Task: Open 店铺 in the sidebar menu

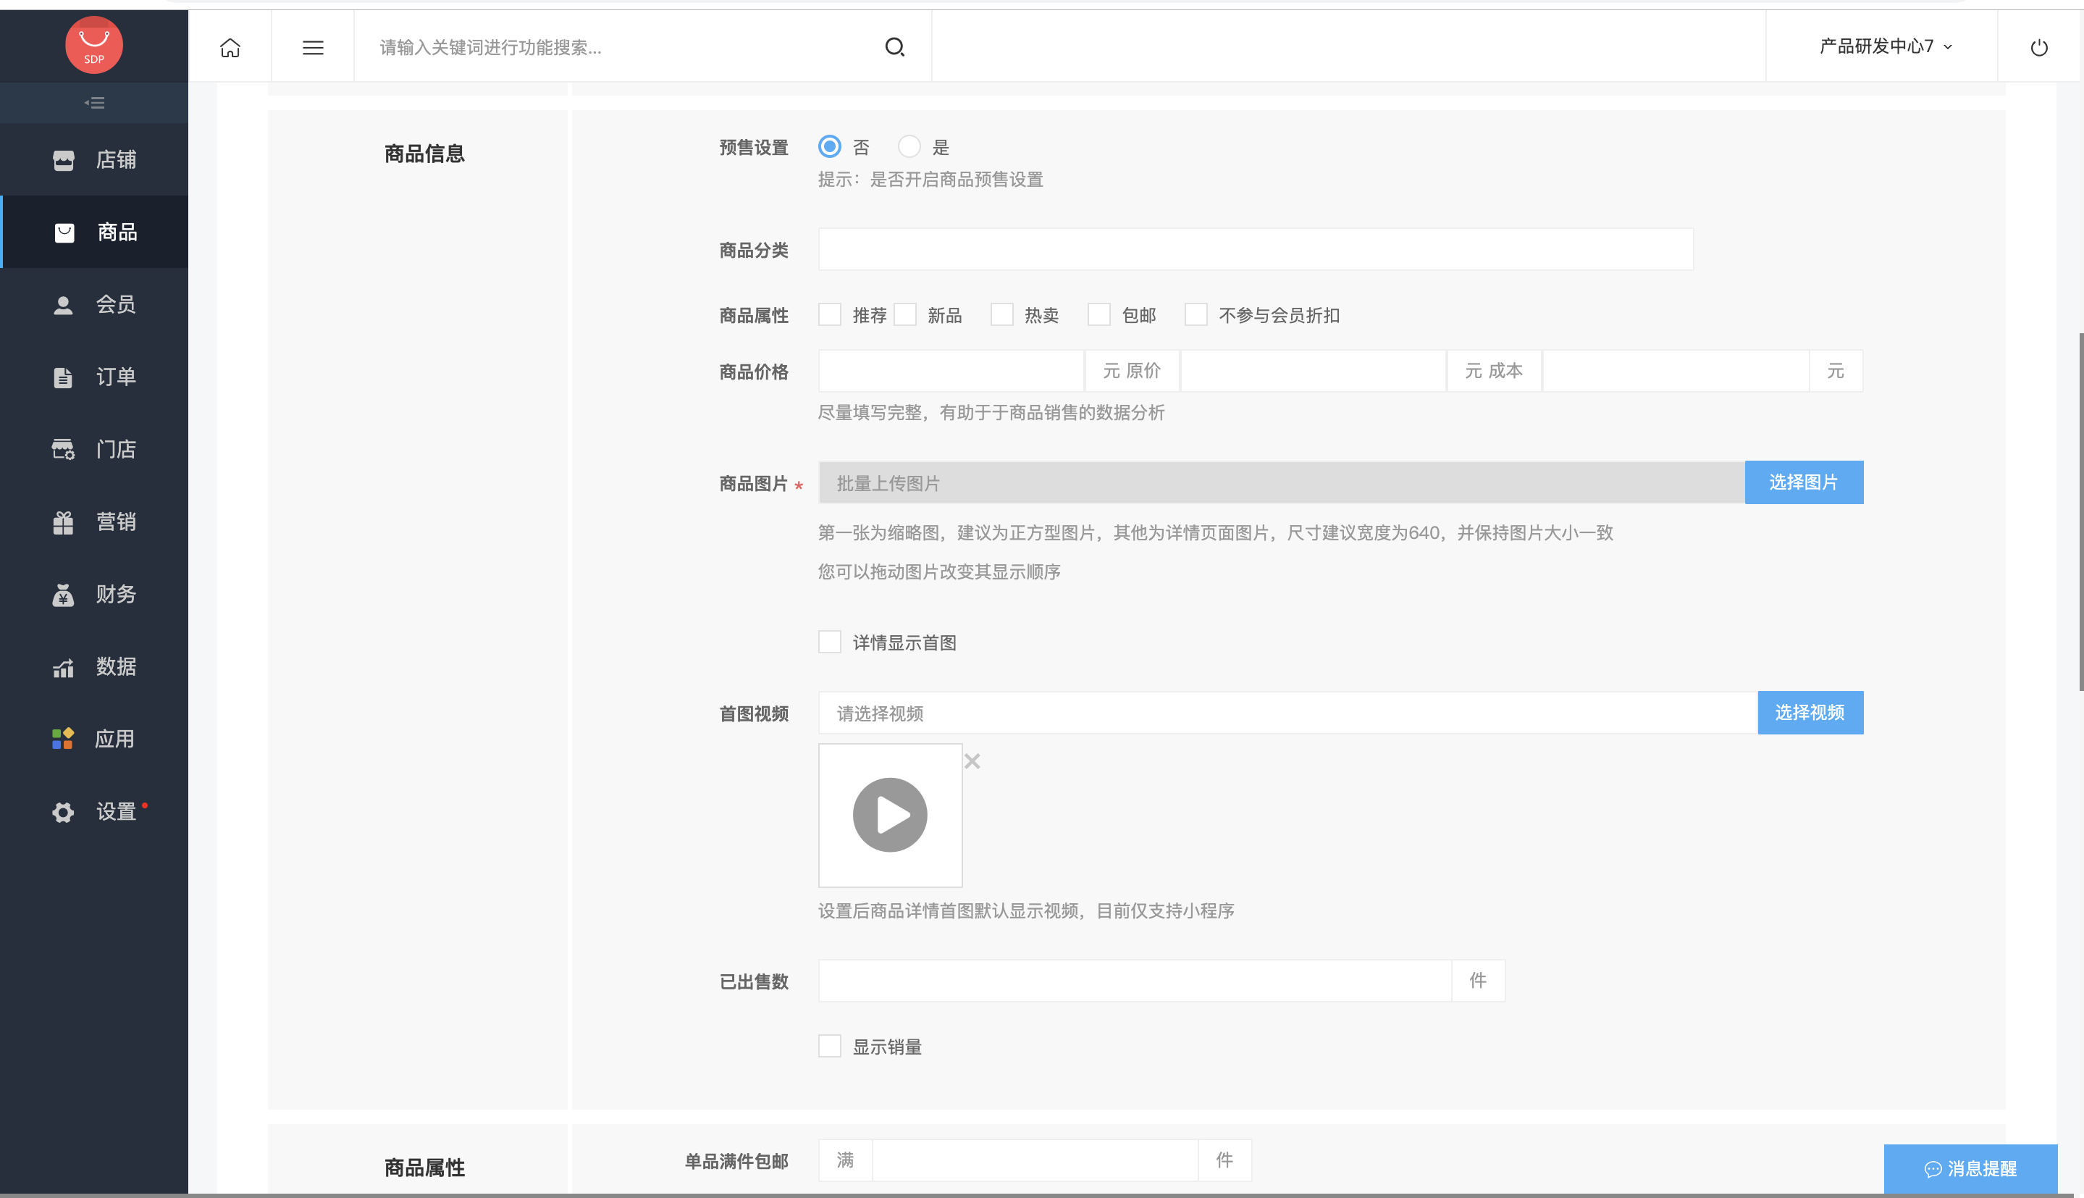Action: pos(93,159)
